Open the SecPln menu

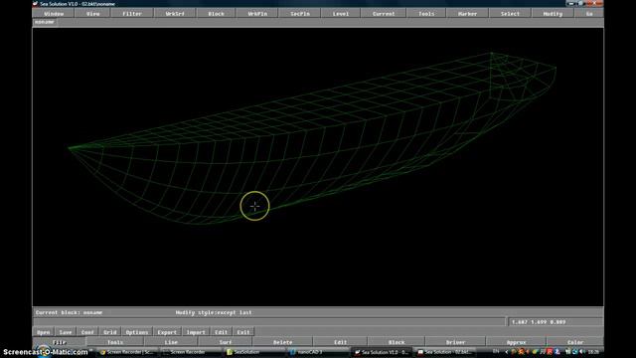tap(300, 13)
